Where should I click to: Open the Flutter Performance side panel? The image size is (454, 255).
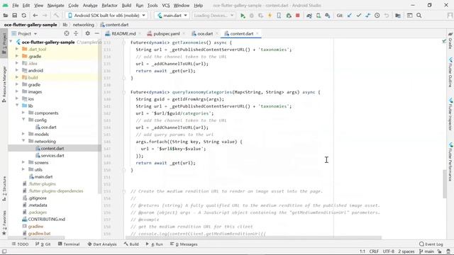(x=450, y=162)
